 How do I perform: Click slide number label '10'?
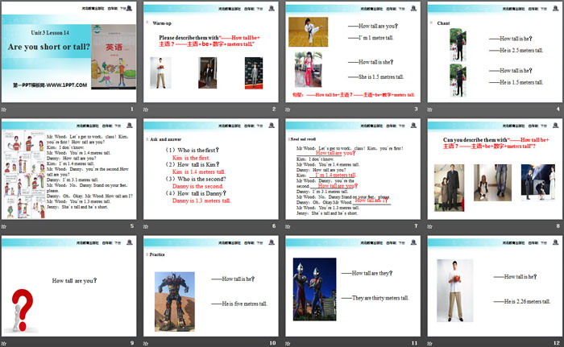coord(272,343)
